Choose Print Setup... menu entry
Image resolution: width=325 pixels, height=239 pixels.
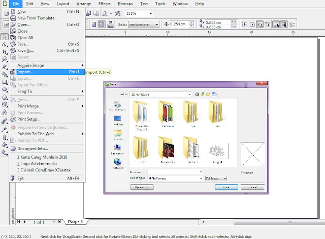[x=47, y=119]
